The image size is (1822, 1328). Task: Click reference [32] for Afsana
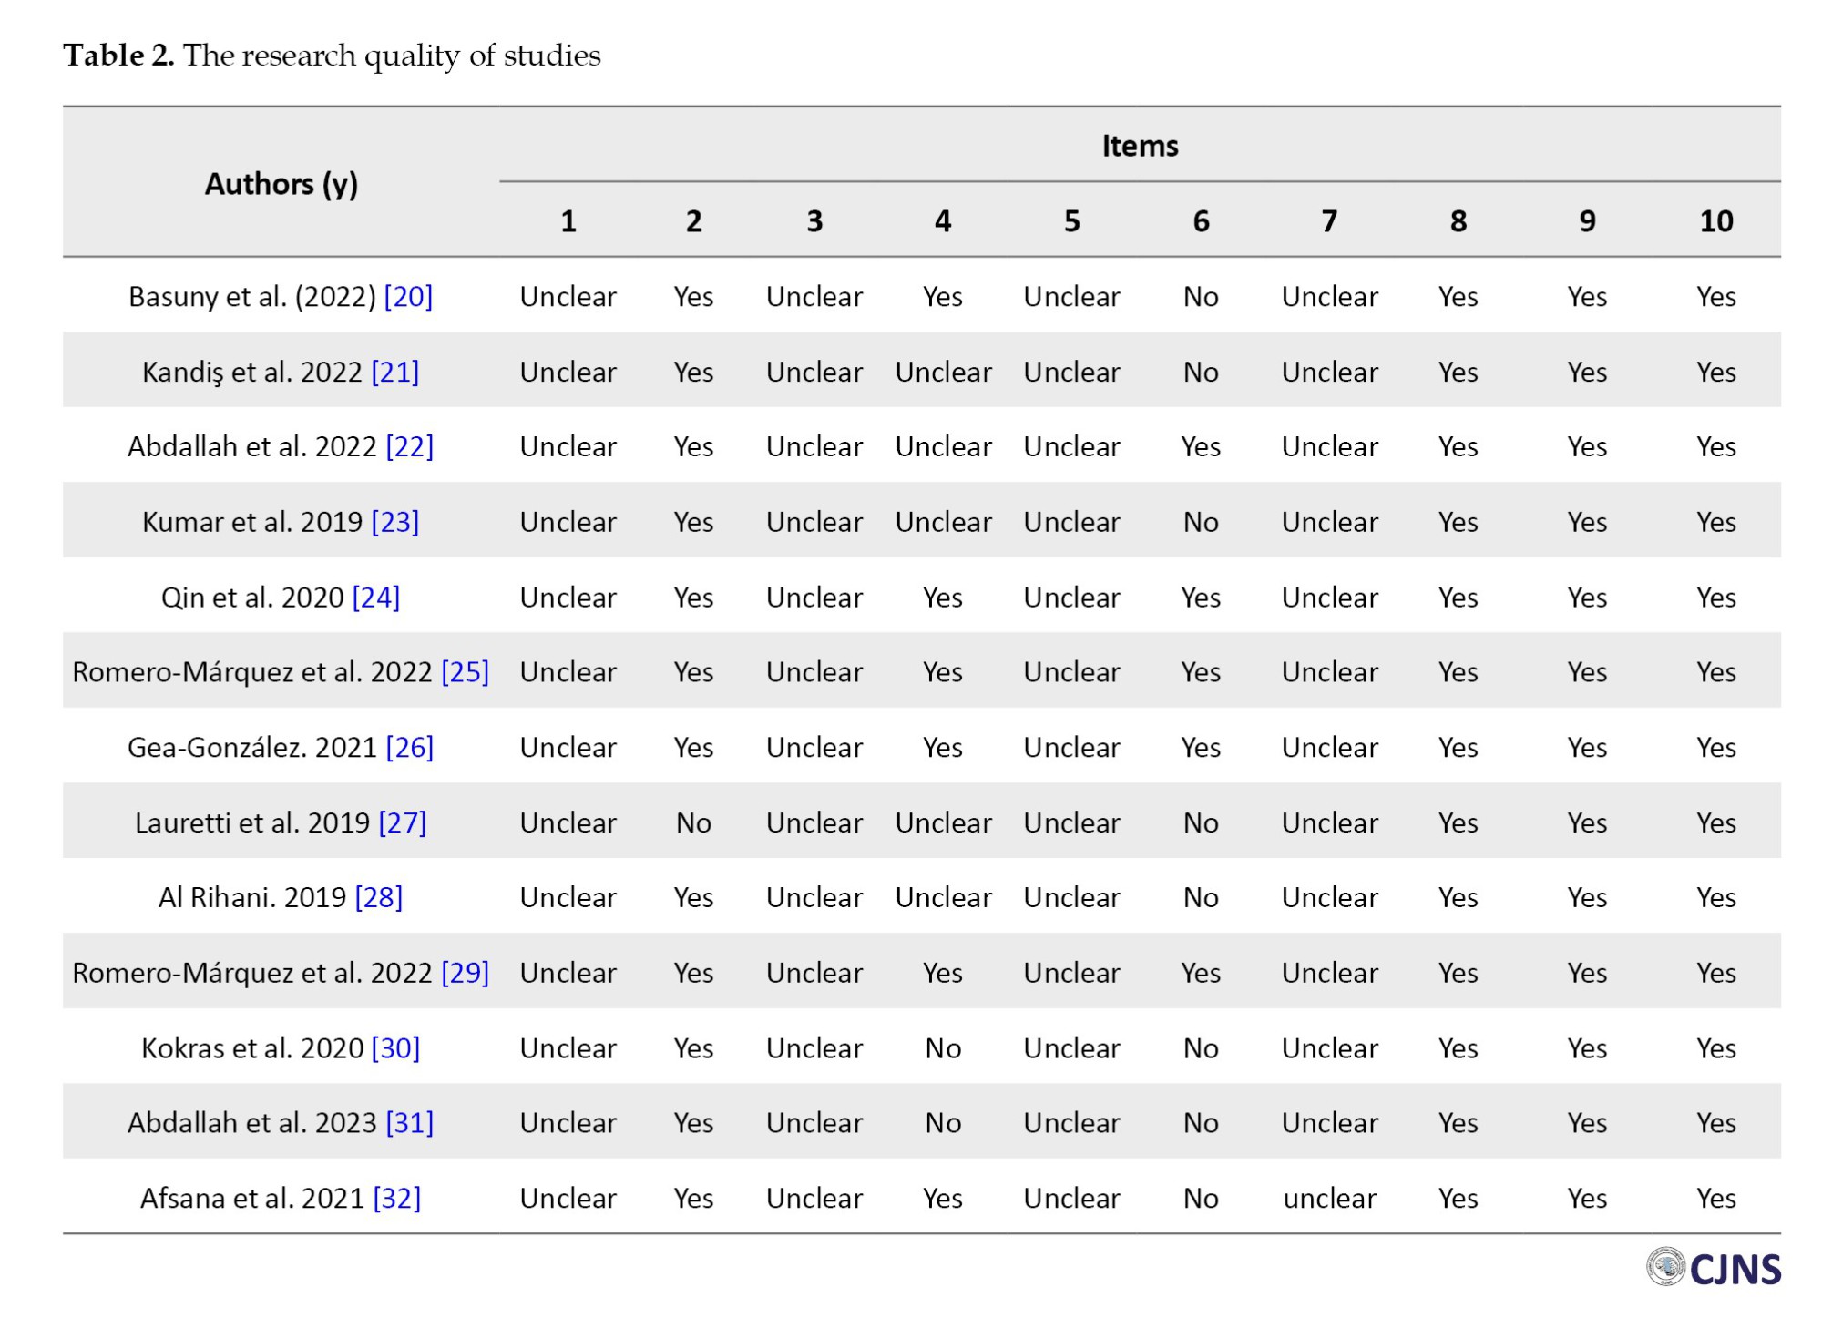(x=396, y=1199)
